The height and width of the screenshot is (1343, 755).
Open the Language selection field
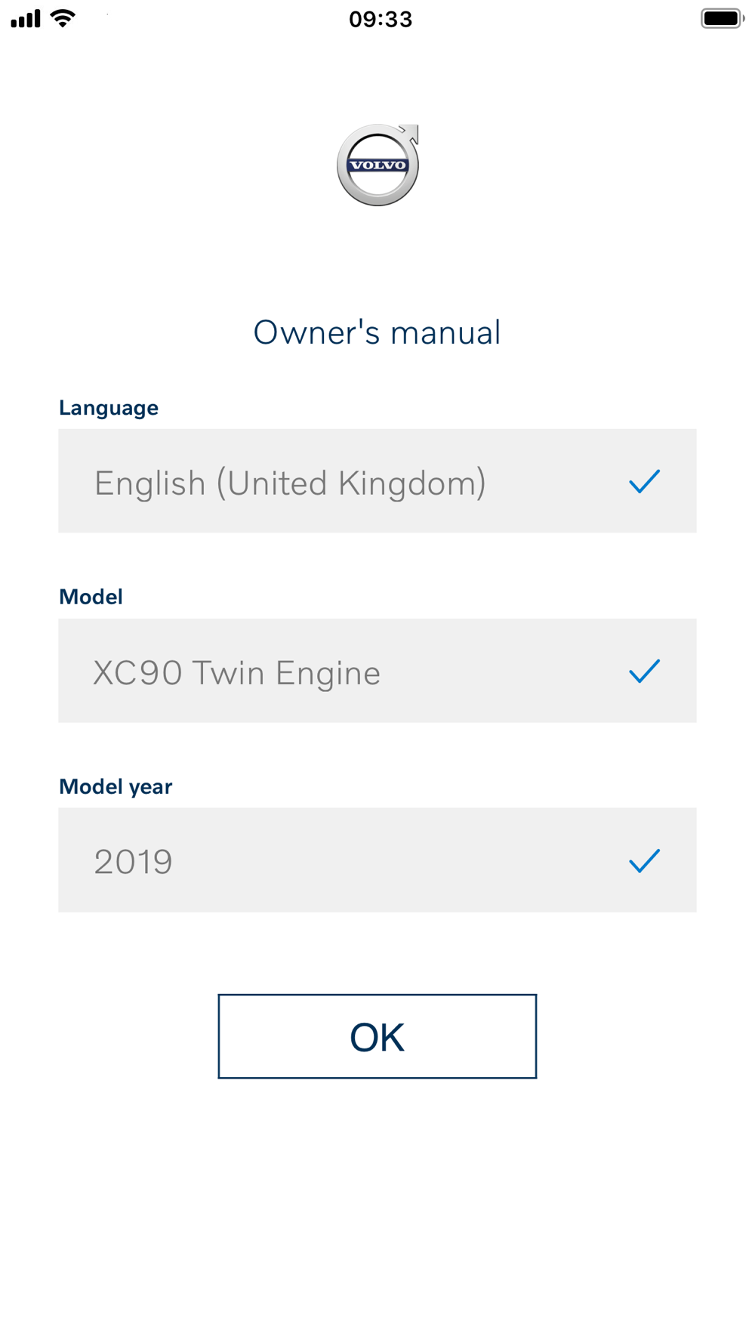377,481
